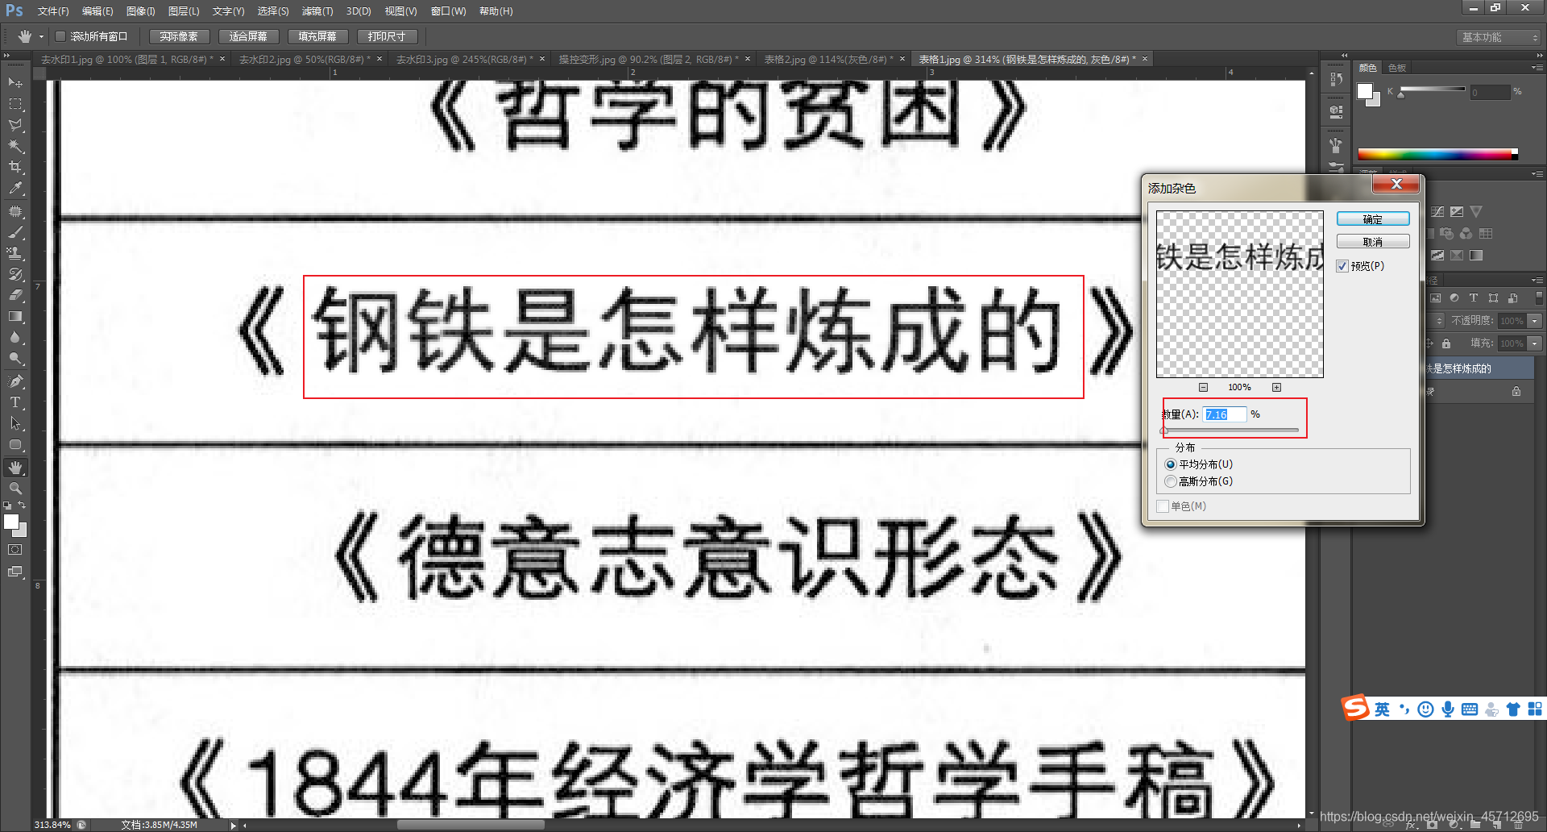Switch to the Swatches panel tab
Screen dimensions: 1547x832
(x=1397, y=68)
